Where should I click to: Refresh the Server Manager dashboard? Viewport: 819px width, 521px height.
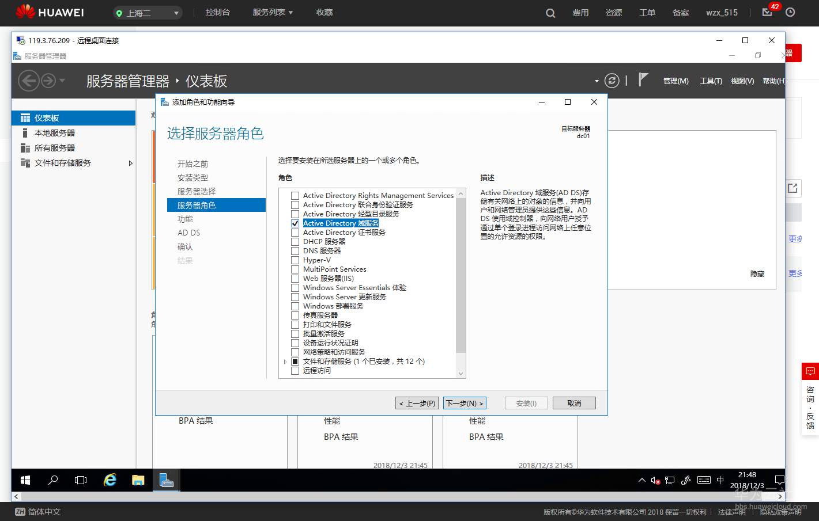coord(611,81)
